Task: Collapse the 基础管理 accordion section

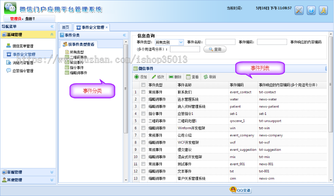Action: [52, 34]
